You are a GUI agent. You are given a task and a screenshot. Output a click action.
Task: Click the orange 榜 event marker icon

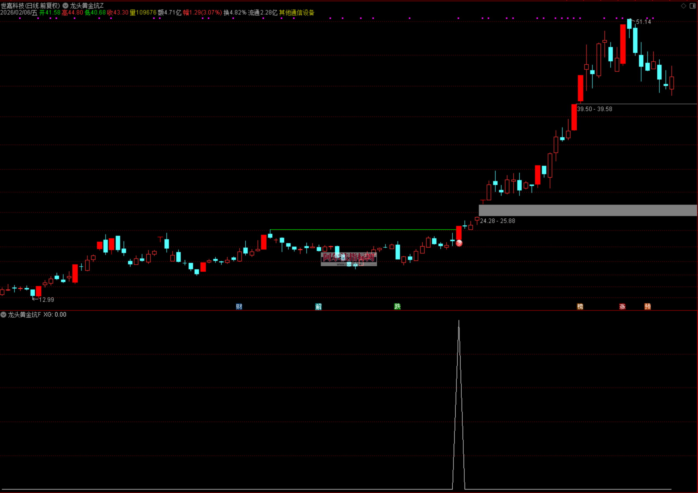[580, 306]
